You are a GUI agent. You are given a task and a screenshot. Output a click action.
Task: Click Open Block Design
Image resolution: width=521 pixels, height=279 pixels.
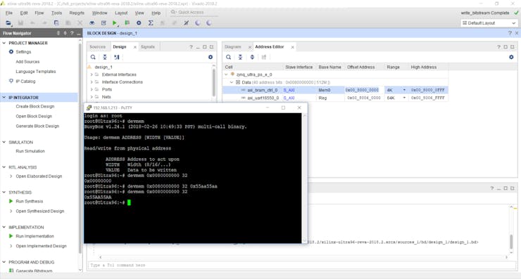pos(34,116)
